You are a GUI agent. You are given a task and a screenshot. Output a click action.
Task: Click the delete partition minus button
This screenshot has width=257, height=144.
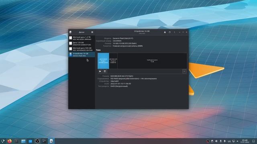[x=184, y=71]
